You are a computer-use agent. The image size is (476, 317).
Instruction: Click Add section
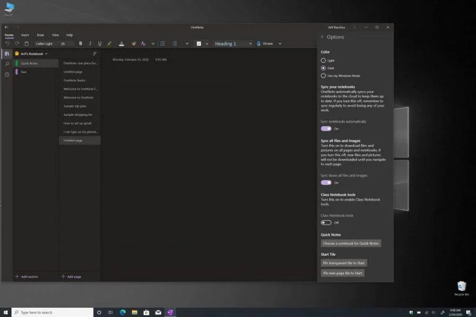point(27,277)
